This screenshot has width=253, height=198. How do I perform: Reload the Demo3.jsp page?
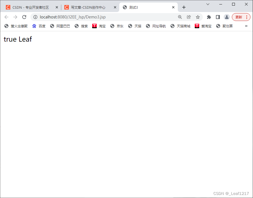[x=24, y=17]
